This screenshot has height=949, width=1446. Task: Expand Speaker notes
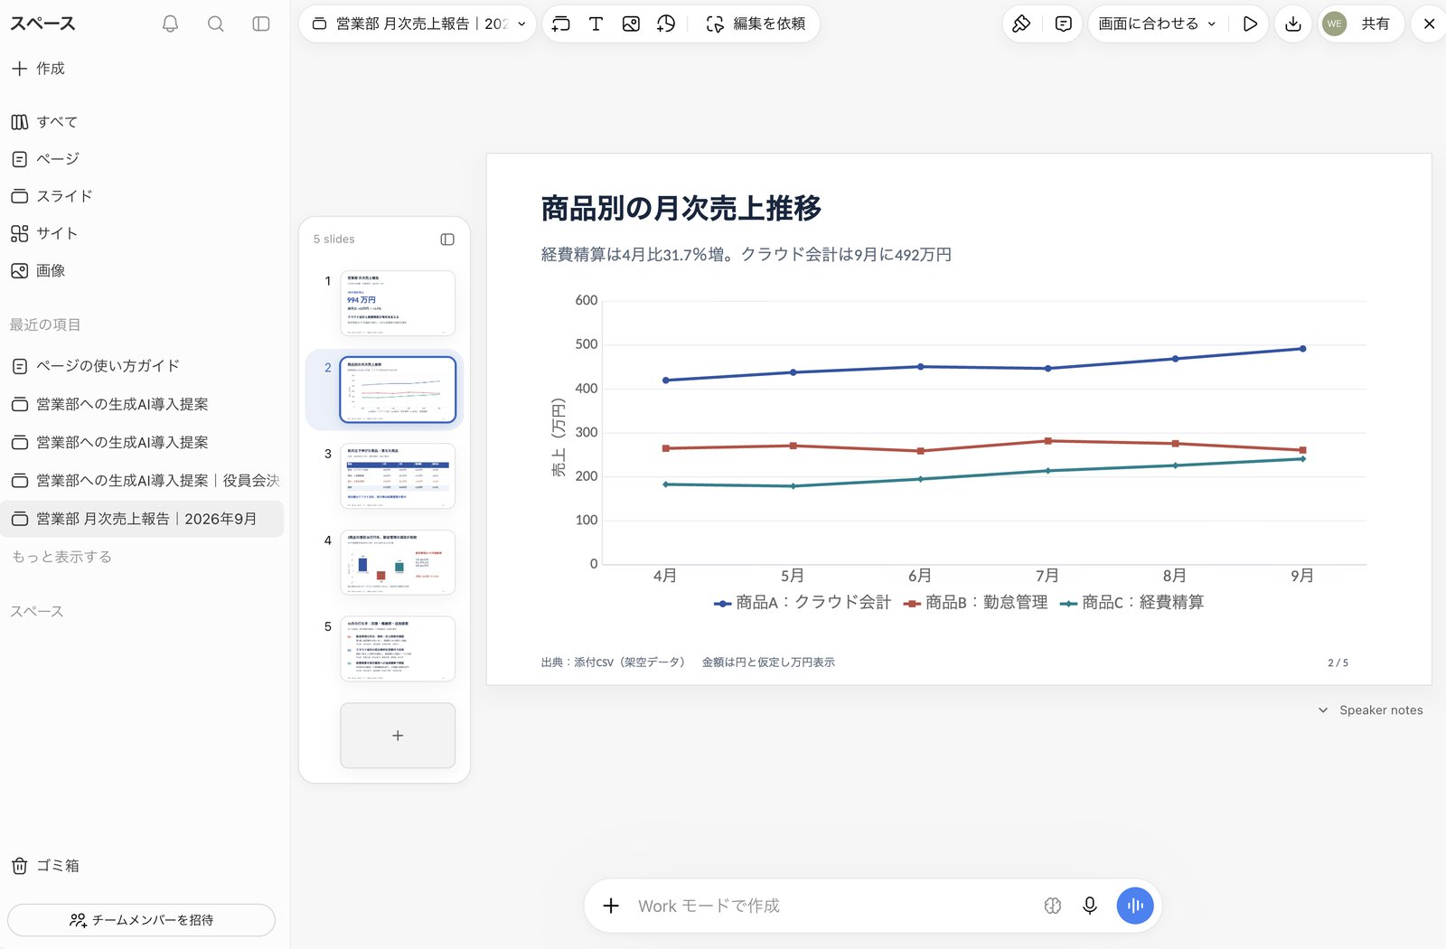point(1370,710)
